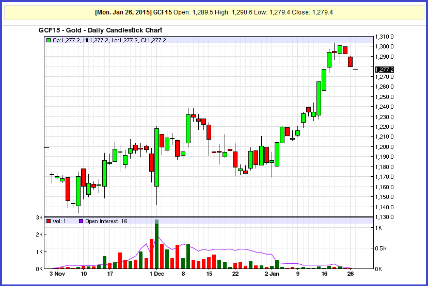
Task: Click the 10 date label
Action: (84, 274)
